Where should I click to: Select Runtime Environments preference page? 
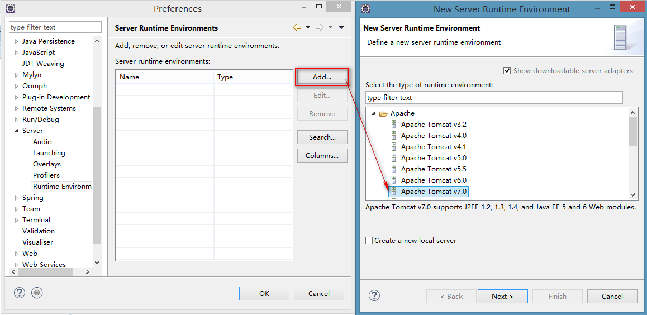[x=63, y=187]
